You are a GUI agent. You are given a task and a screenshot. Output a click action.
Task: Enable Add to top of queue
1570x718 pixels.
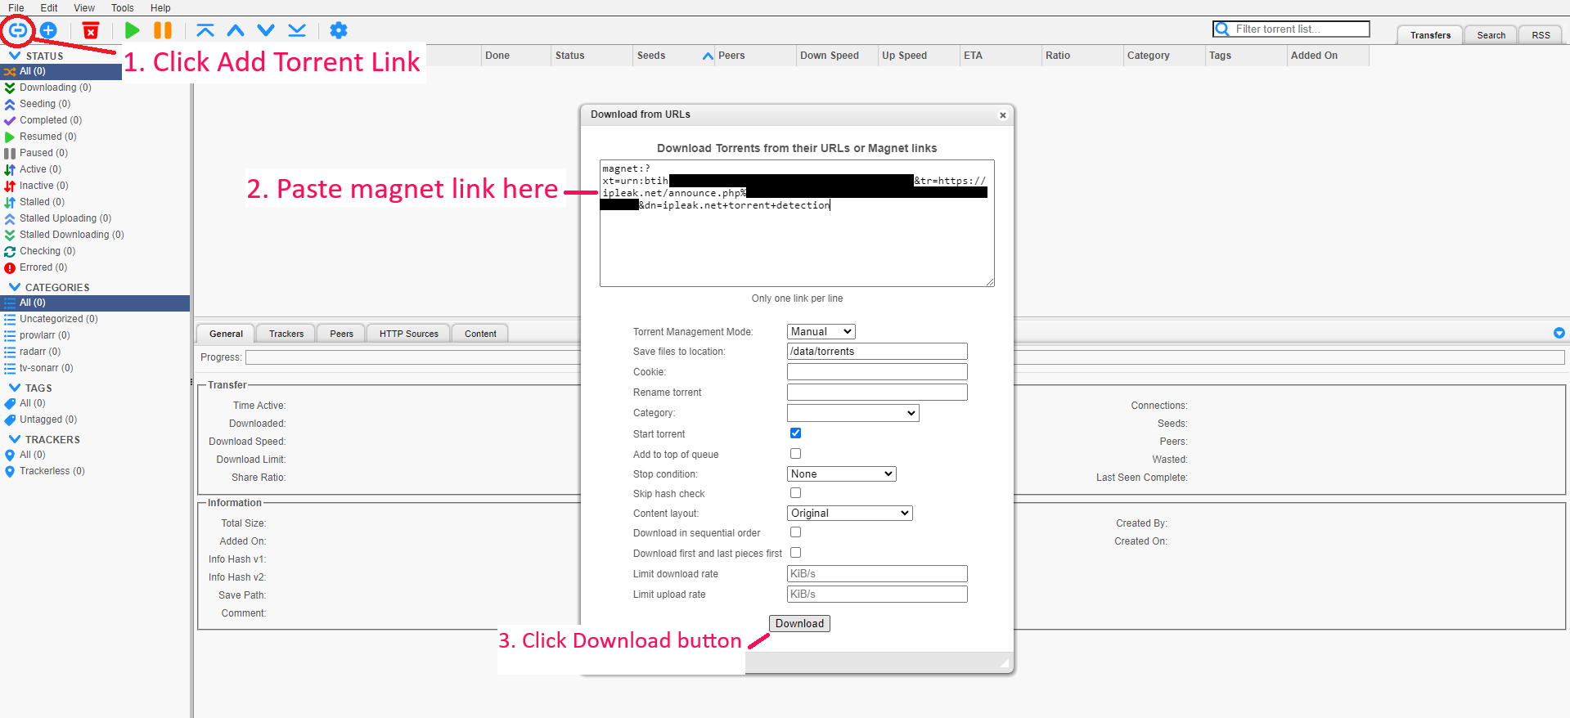click(x=795, y=454)
